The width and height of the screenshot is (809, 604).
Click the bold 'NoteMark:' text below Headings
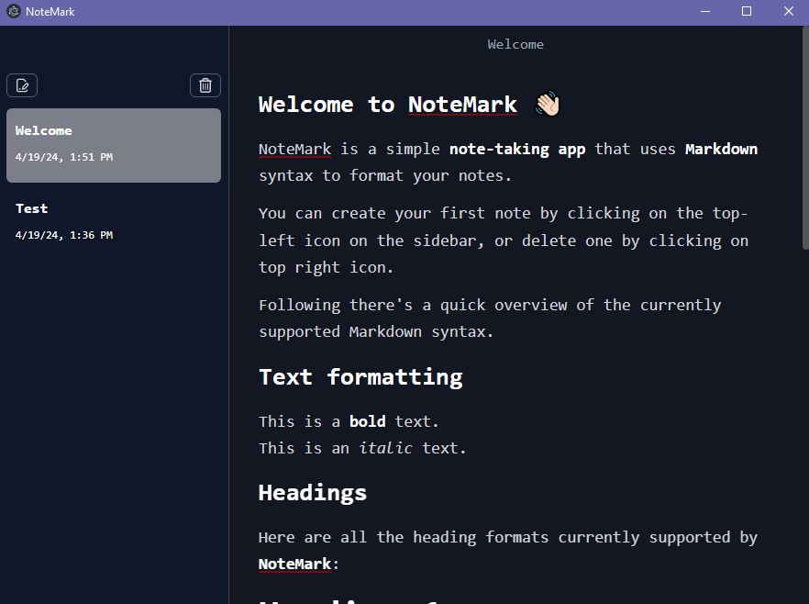pyautogui.click(x=298, y=564)
